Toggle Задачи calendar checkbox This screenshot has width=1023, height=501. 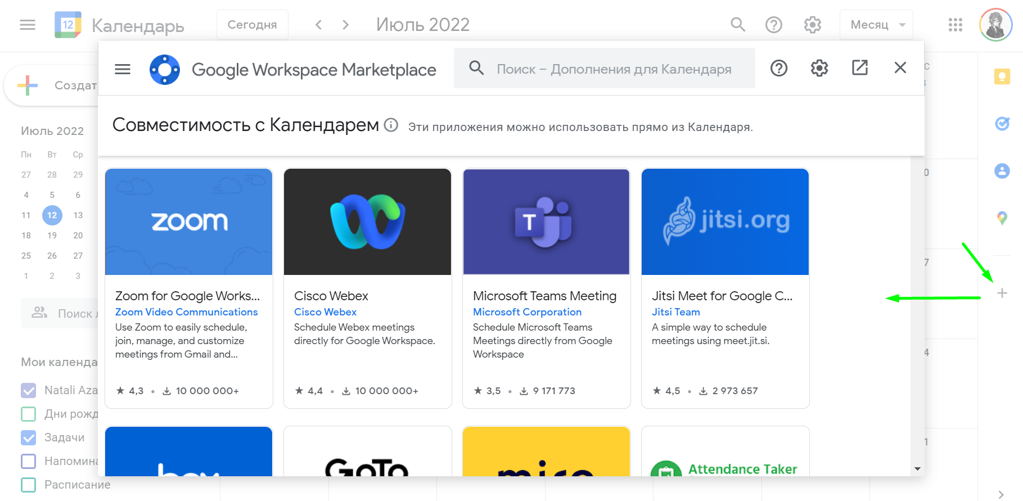click(29, 437)
